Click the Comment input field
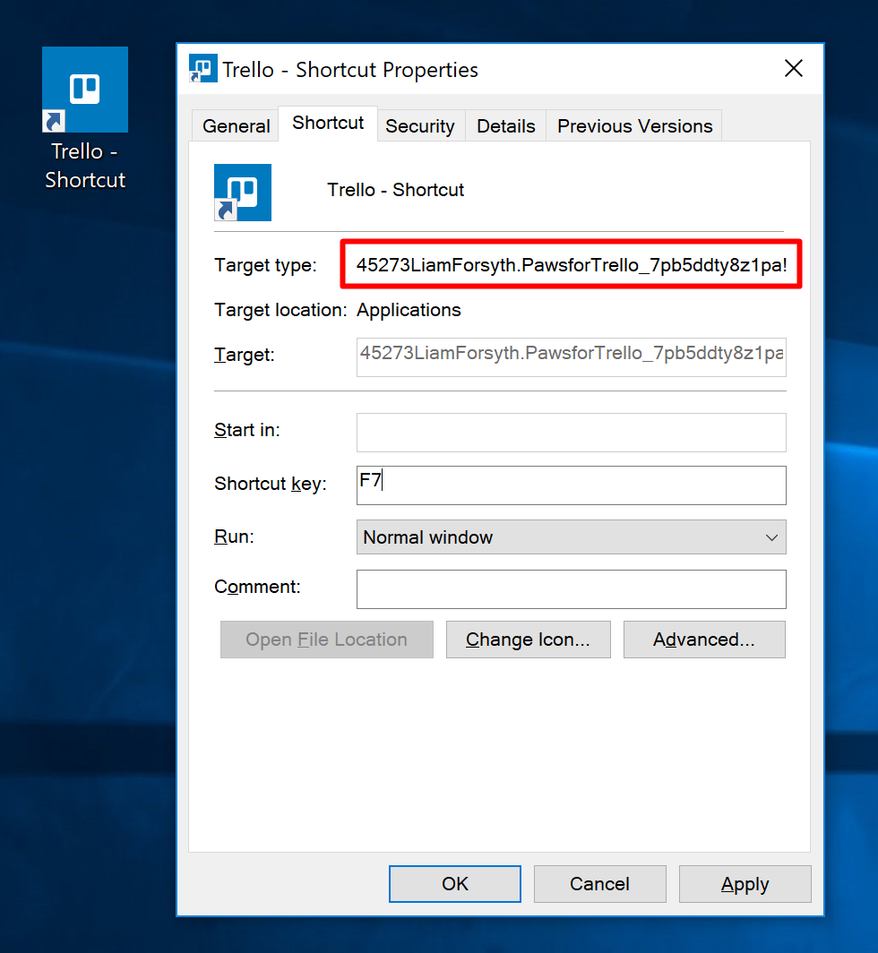 coord(571,589)
